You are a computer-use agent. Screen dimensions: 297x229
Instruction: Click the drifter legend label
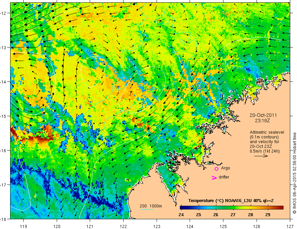pos(224,177)
